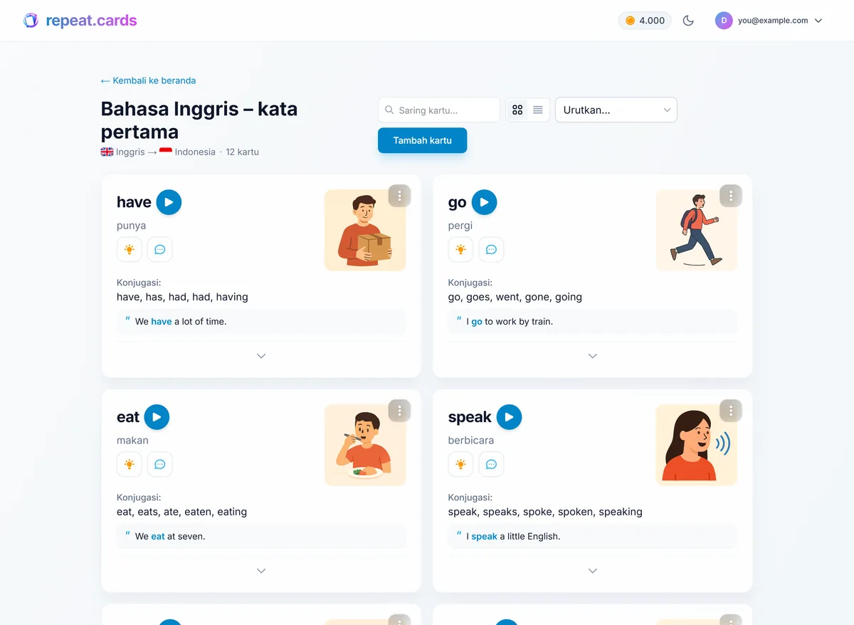
Task: Open the three-dot menu on "speak" card
Action: pos(731,411)
